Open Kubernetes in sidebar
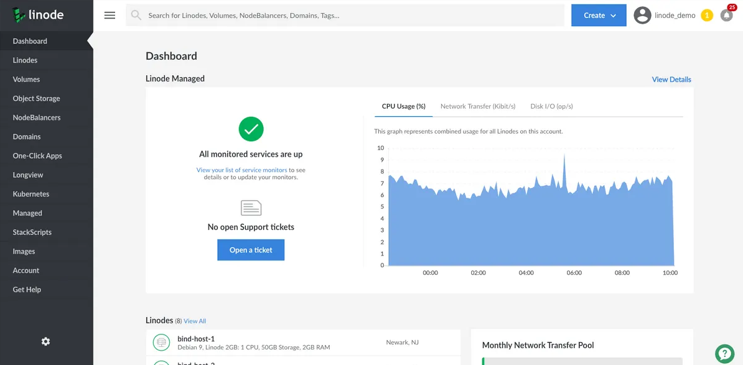The image size is (743, 365). pos(47,194)
